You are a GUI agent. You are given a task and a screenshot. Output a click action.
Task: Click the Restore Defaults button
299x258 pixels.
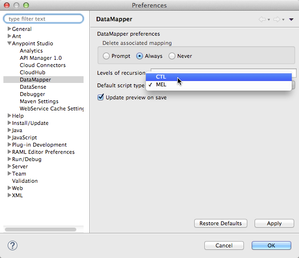pos(221,223)
